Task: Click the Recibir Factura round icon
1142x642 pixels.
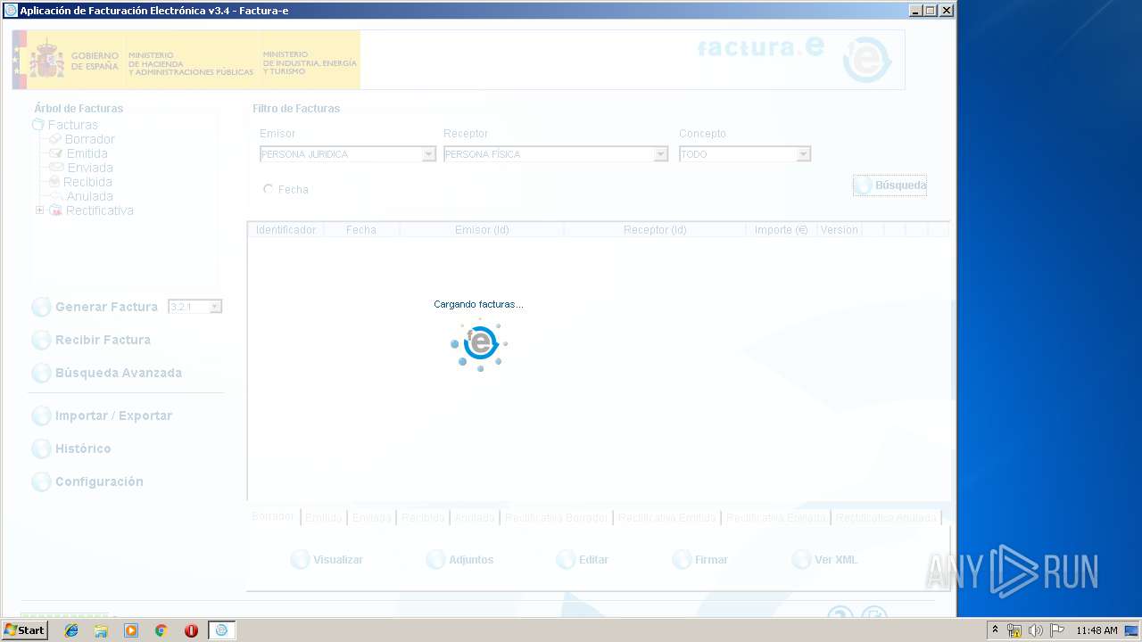Action: click(x=41, y=341)
